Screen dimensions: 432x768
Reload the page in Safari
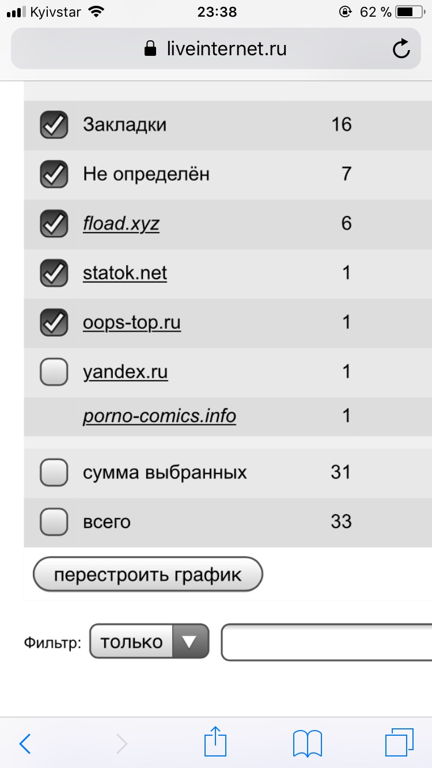click(401, 49)
